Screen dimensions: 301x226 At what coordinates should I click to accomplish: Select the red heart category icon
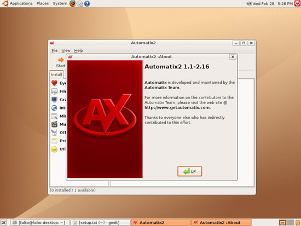coord(54,83)
